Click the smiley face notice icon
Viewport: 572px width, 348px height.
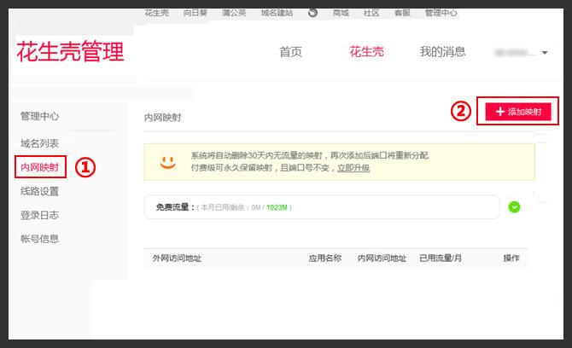pyautogui.click(x=167, y=161)
